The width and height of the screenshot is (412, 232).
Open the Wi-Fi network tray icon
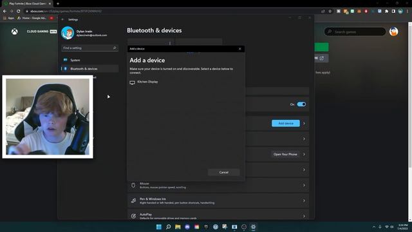[387, 227]
